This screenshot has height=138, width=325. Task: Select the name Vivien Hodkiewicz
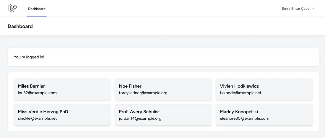pyautogui.click(x=239, y=86)
